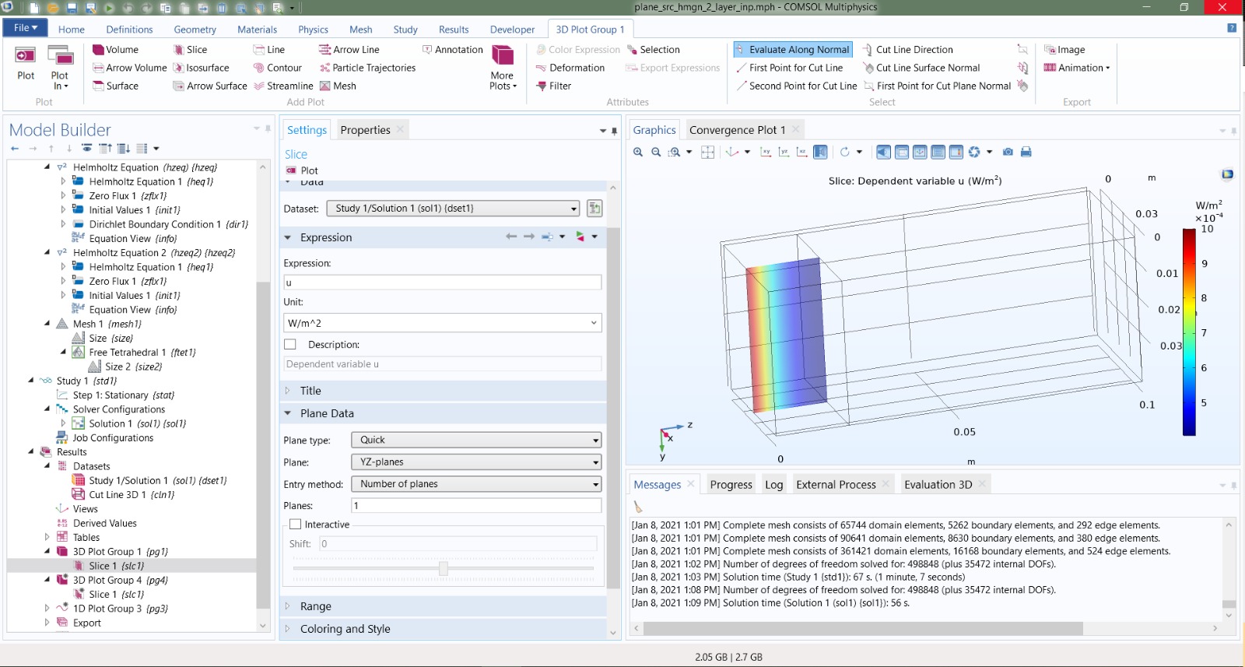Open More Plots menu
1245x667 pixels.
(503, 67)
